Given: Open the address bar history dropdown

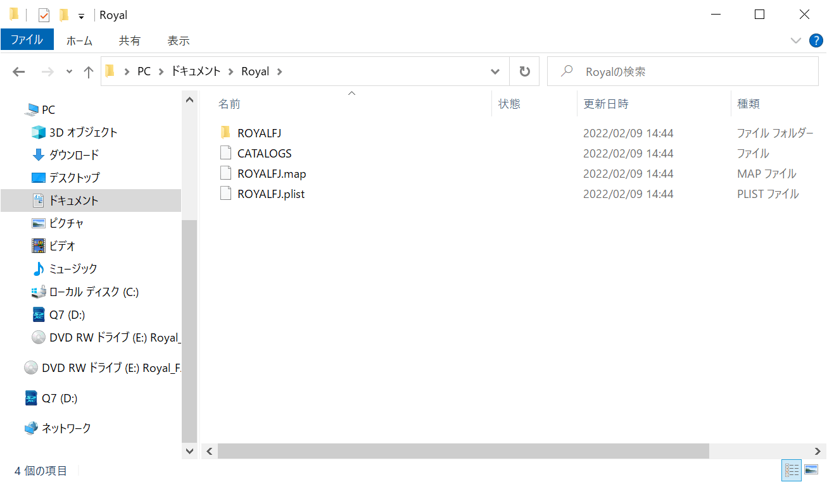Looking at the screenshot, I should pos(495,72).
